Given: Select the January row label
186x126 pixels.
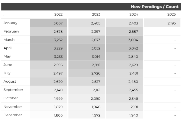Looking at the screenshot, I should pos(10,23).
